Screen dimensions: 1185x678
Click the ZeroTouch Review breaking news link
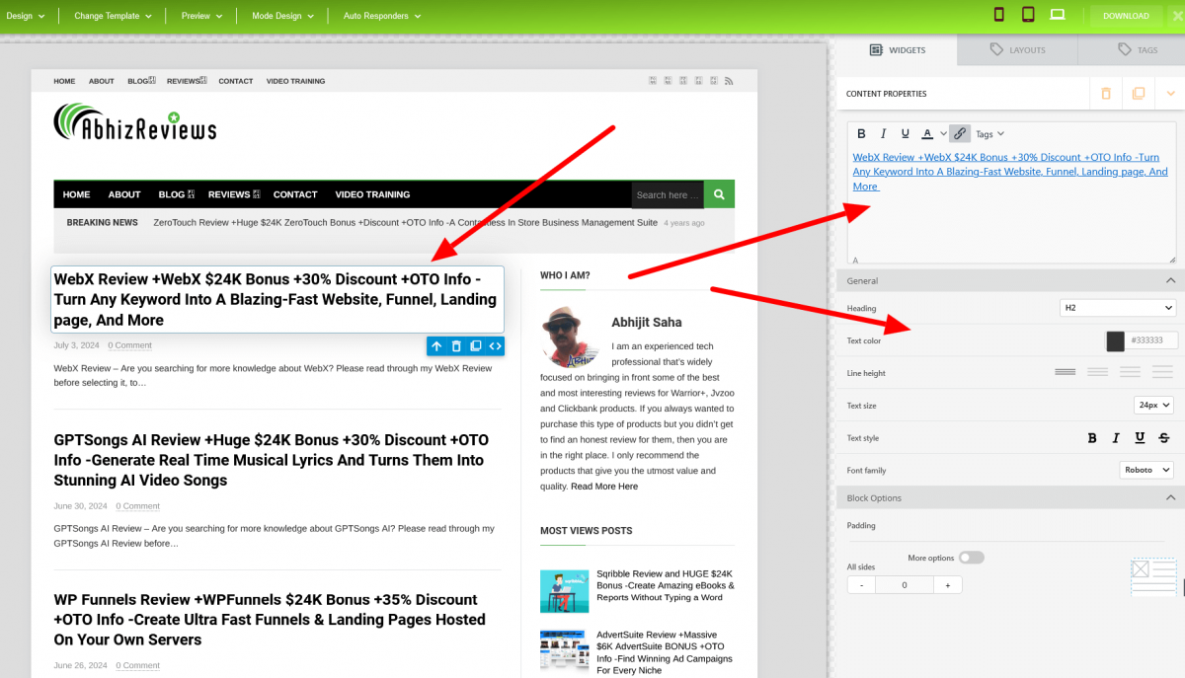[x=406, y=223]
